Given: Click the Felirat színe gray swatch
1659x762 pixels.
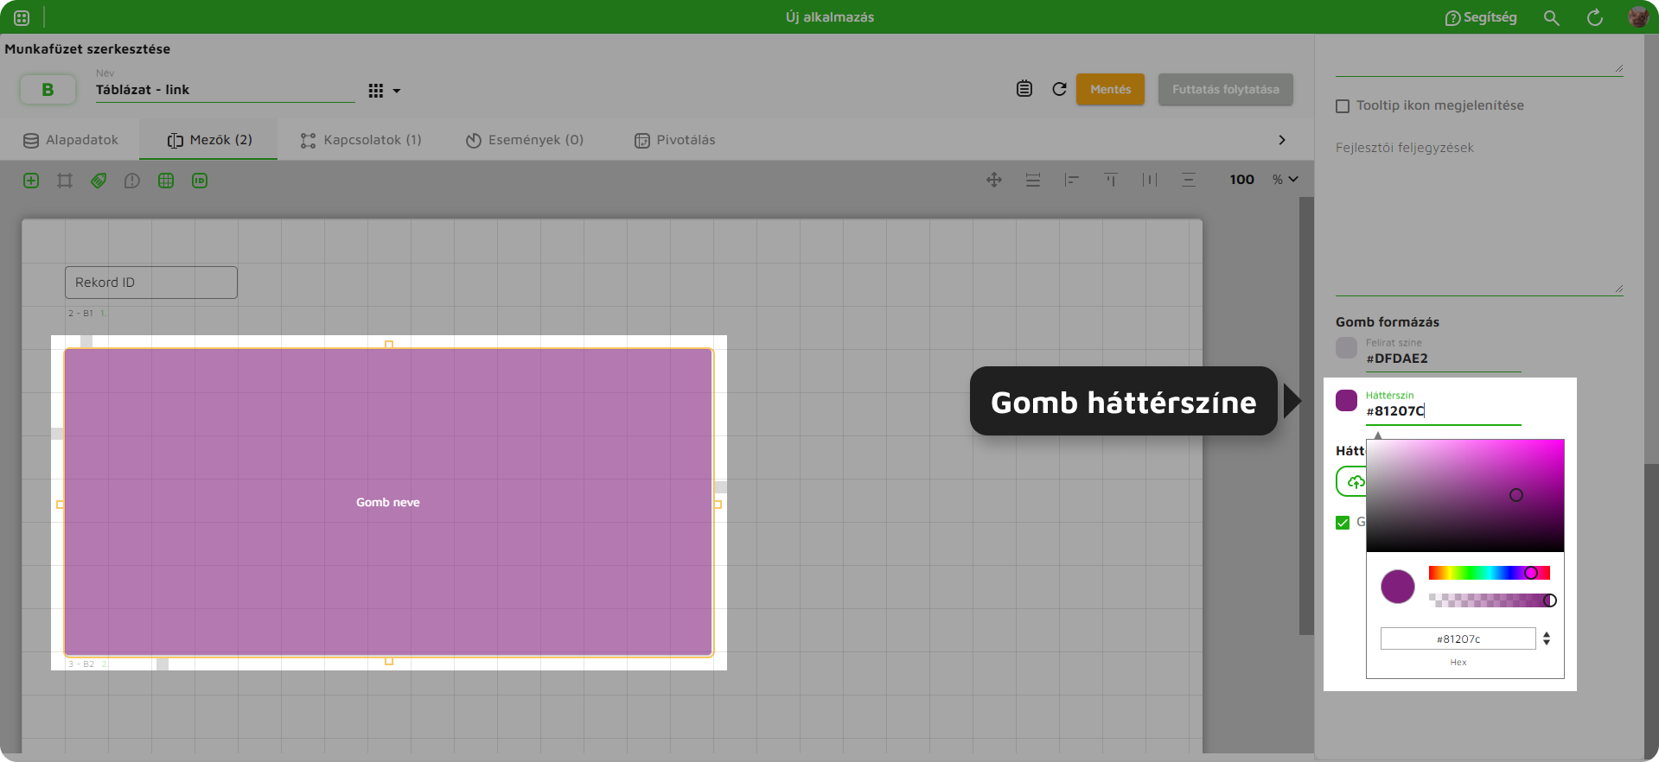Looking at the screenshot, I should pos(1347,347).
